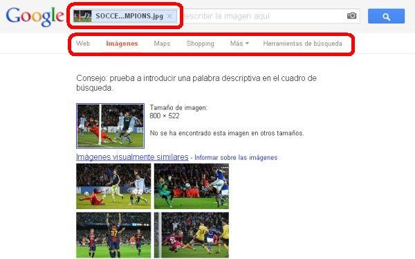Open similar image with player number 37
415x259 pixels.
coord(113,235)
